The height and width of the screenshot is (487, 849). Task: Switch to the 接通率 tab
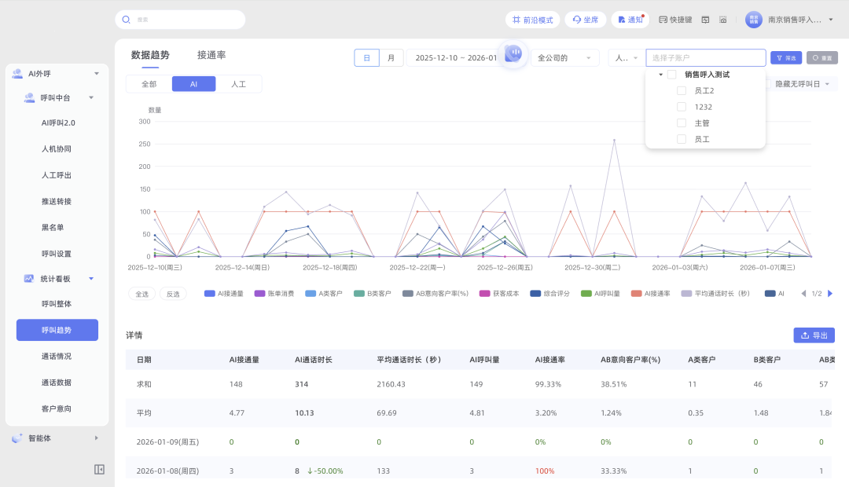(x=211, y=56)
